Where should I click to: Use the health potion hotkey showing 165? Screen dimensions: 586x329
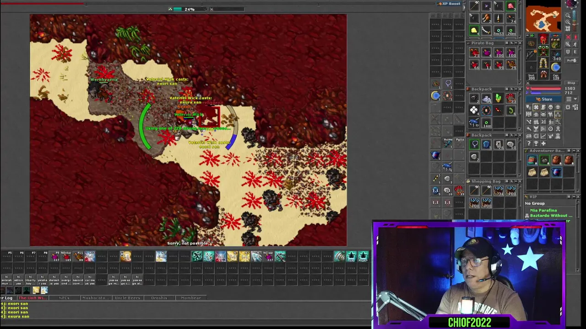pos(66,256)
